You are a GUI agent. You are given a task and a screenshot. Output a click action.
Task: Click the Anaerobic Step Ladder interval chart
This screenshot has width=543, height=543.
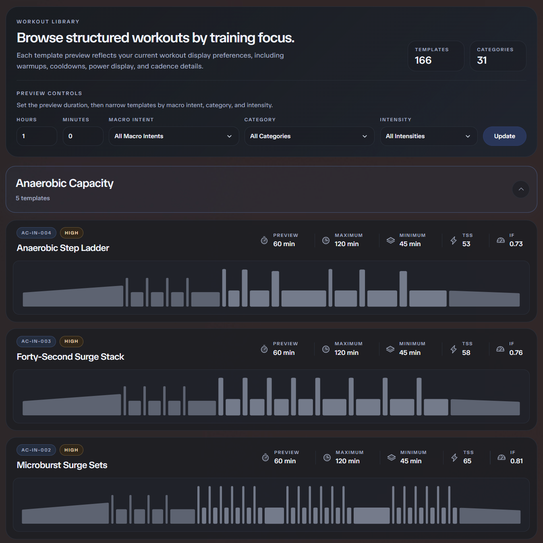(x=271, y=288)
